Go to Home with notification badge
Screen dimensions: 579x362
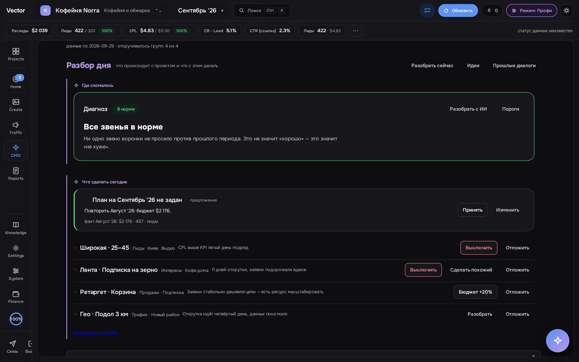(x=16, y=82)
